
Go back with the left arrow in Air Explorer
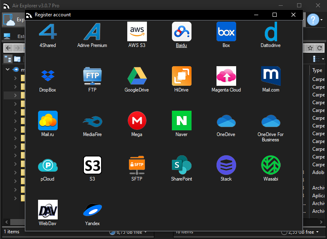point(8,48)
